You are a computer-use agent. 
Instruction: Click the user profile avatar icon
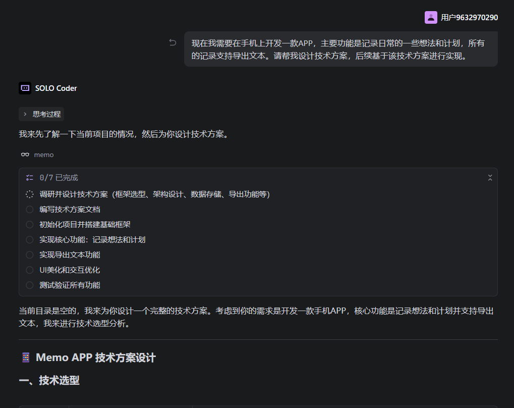(431, 18)
